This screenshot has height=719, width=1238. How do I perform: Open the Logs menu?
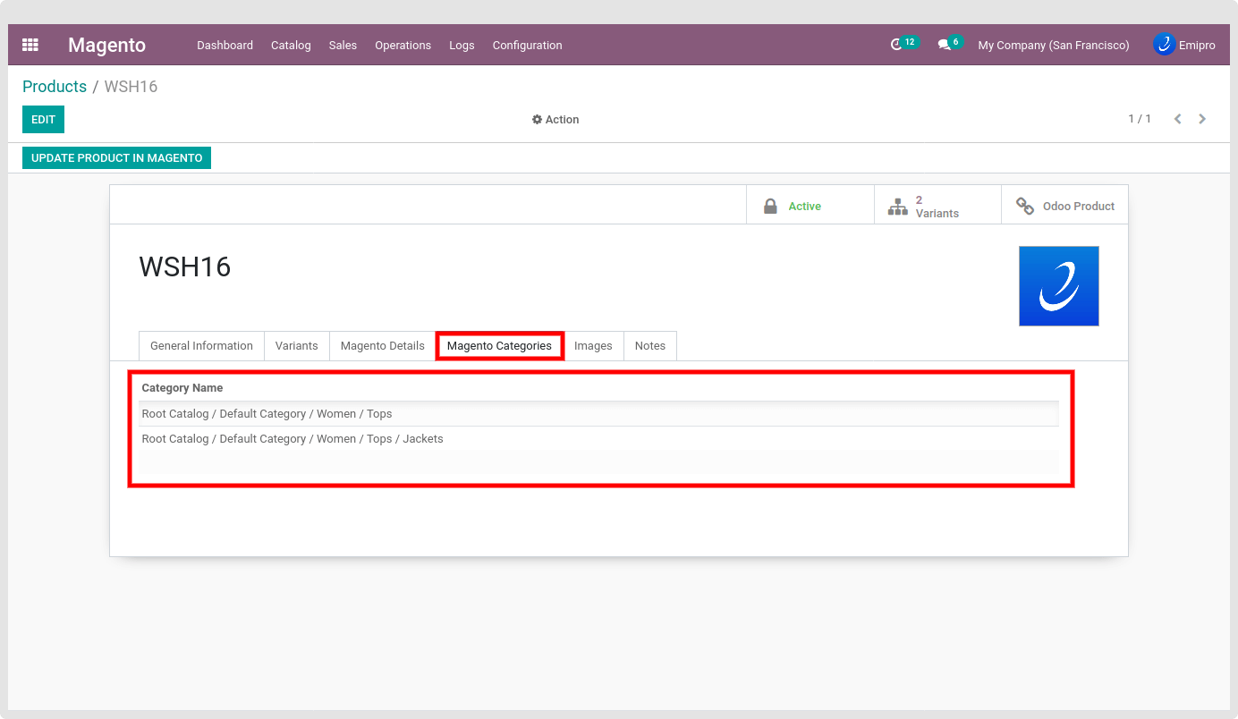462,45
